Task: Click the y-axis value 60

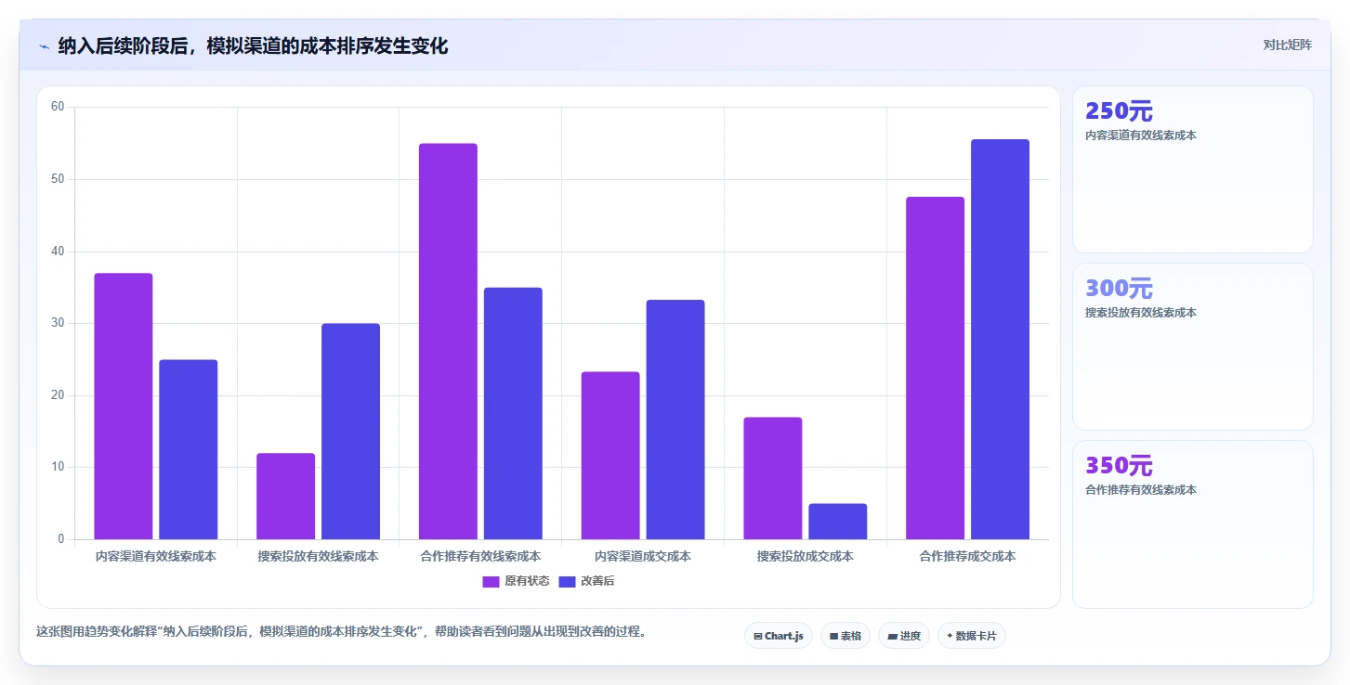Action: (58, 107)
